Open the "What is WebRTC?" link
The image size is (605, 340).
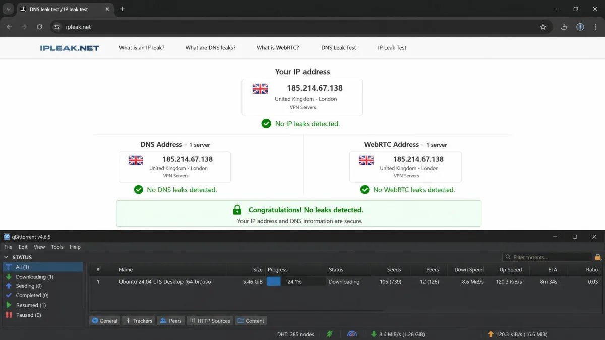pyautogui.click(x=278, y=48)
